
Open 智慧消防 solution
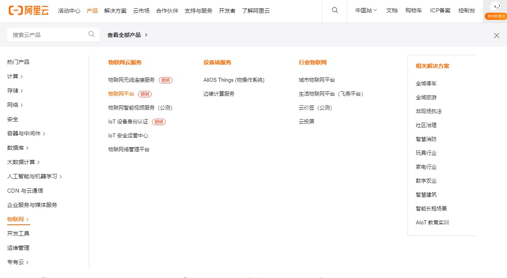coord(426,139)
